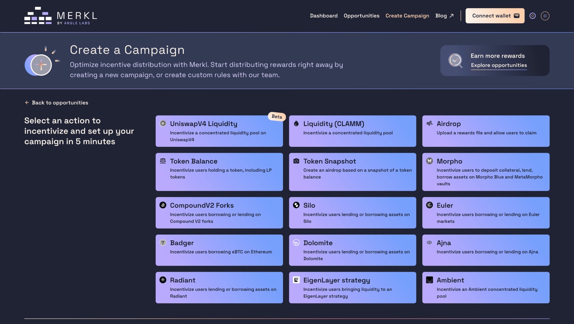Image resolution: width=574 pixels, height=324 pixels.
Task: Click the UniswapV4 Liquidity icon
Action: [x=163, y=123]
